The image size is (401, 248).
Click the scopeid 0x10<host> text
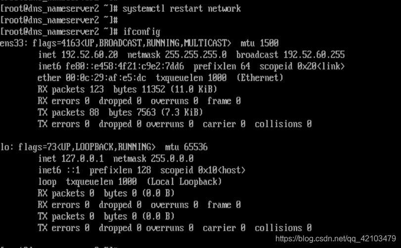[x=203, y=170]
